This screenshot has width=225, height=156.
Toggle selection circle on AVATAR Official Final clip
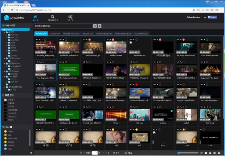pos(160,85)
